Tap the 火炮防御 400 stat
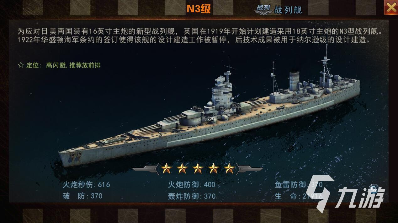Viewport: 398px width, 223px height. pyautogui.click(x=192, y=184)
